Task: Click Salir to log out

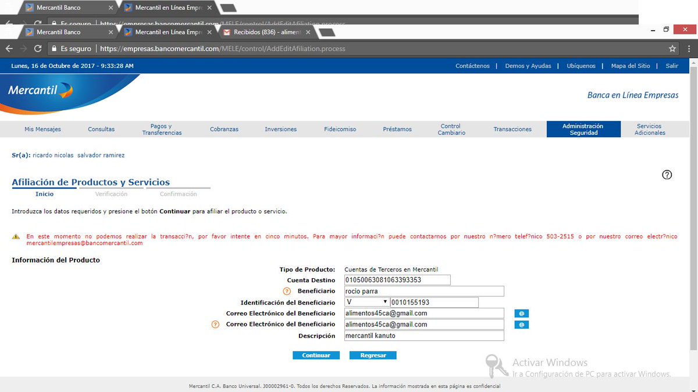Action: pos(672,66)
